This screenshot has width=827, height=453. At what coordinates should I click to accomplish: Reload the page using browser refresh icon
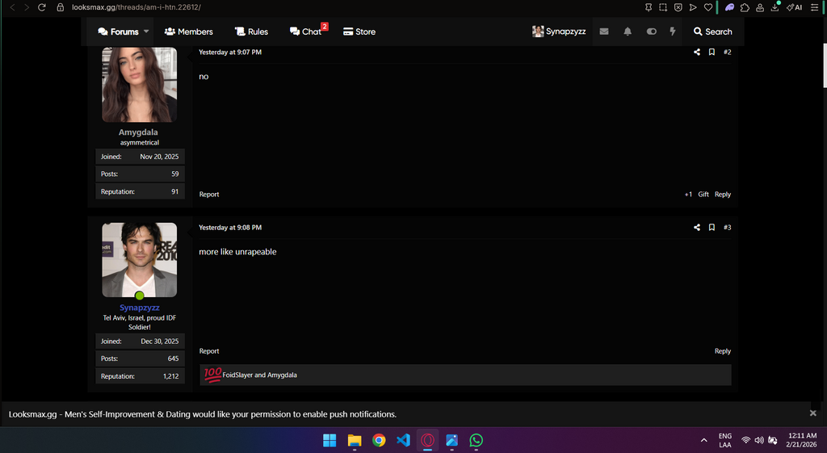(42, 7)
